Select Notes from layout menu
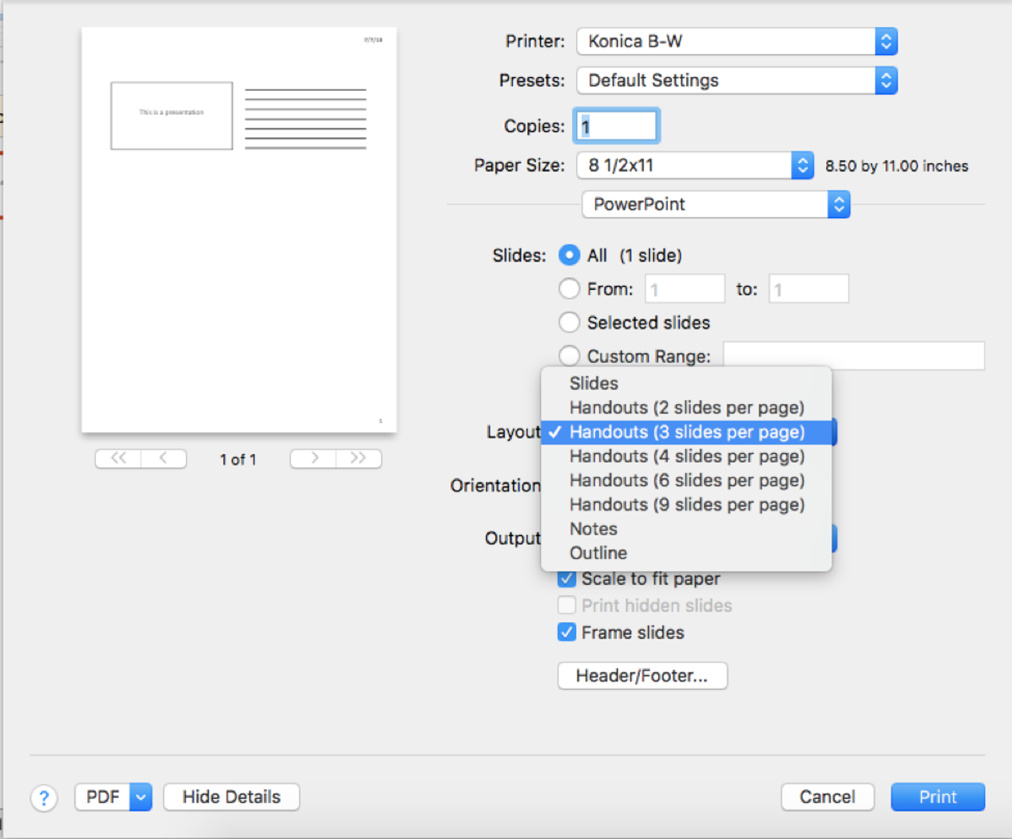Image resolution: width=1012 pixels, height=839 pixels. [x=593, y=529]
